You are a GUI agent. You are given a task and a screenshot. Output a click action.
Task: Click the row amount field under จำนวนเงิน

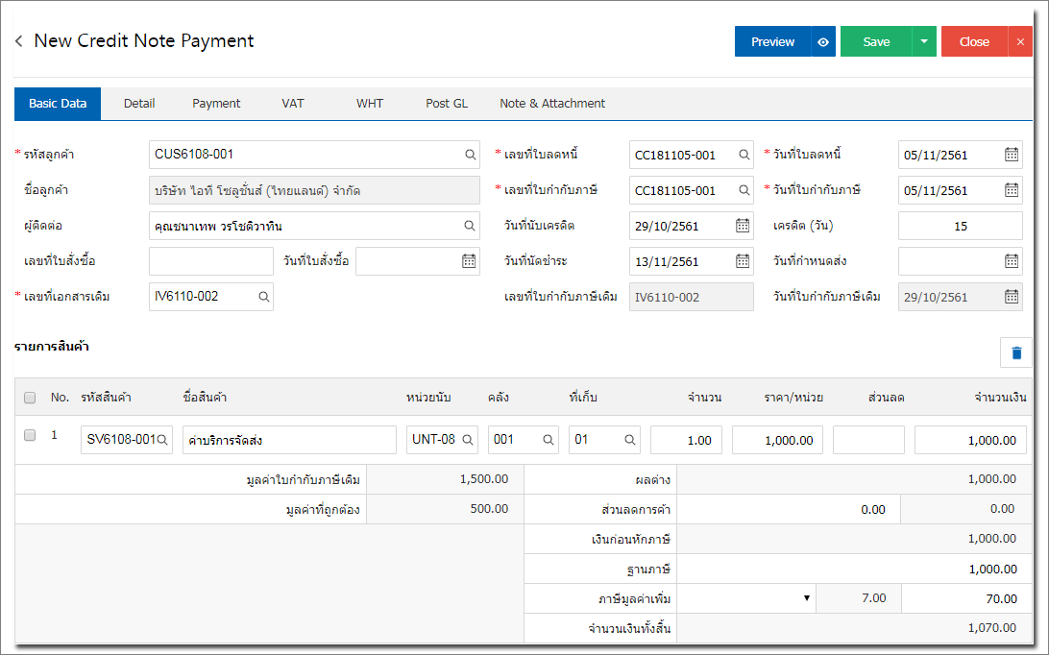970,440
